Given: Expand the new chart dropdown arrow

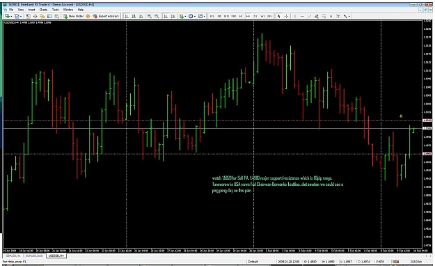Looking at the screenshot, I should [11, 17].
